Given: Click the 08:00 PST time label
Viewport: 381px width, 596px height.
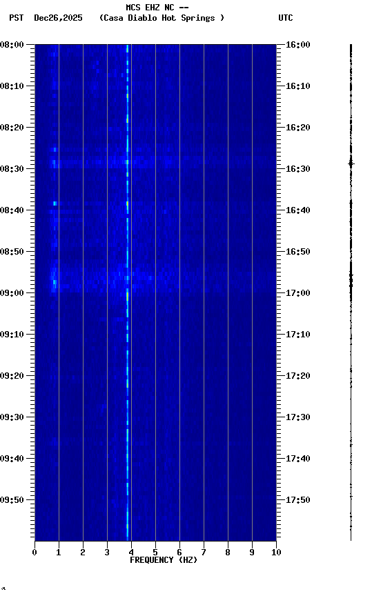Looking at the screenshot, I should [12, 45].
